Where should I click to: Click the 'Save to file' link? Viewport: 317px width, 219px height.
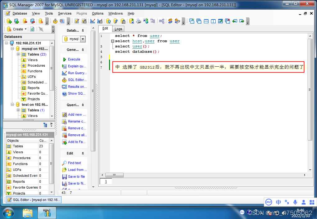point(76,177)
